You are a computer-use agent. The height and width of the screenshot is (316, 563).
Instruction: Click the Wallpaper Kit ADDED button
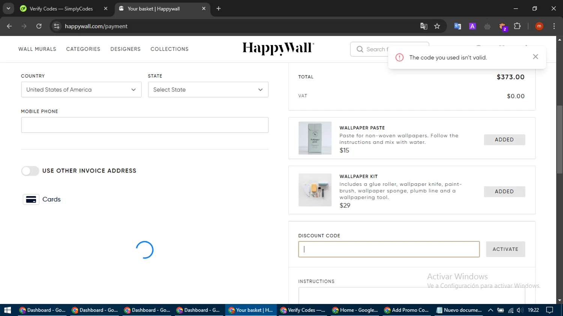tap(504, 192)
